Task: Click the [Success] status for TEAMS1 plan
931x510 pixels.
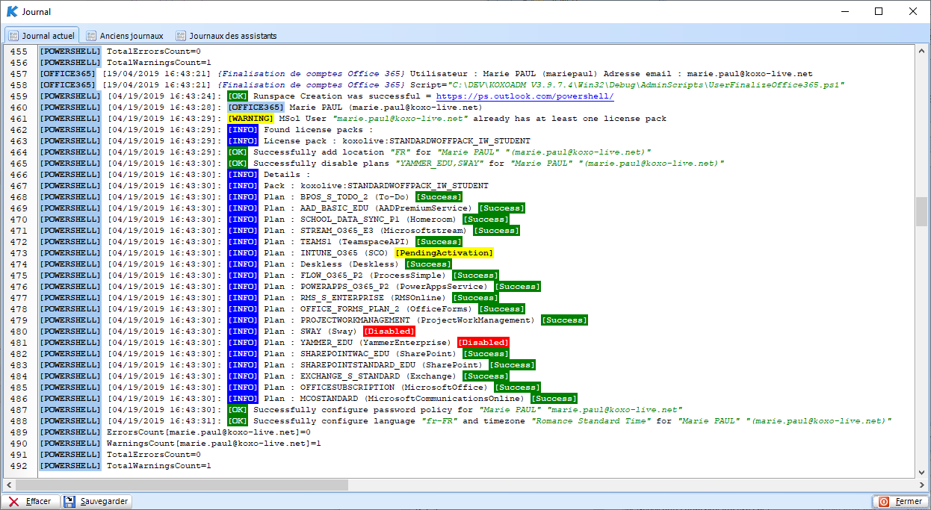Action: [x=439, y=242]
